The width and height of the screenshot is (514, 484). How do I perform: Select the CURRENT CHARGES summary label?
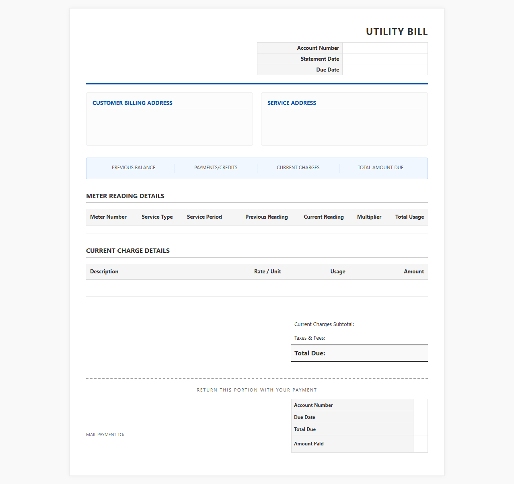click(298, 168)
